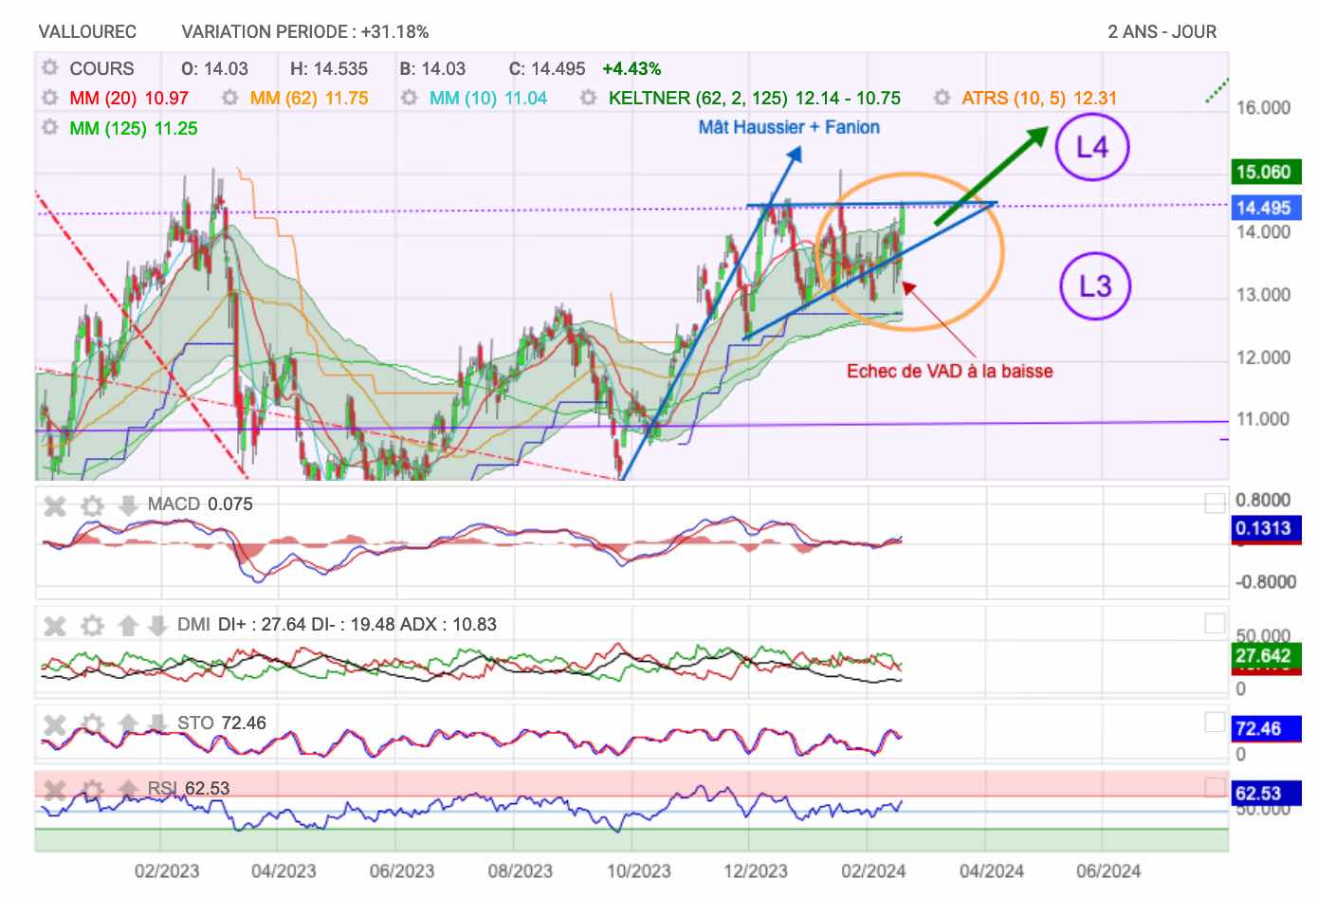
Task: Click the 2 ANS - JOUR period label
Action: click(x=1162, y=31)
